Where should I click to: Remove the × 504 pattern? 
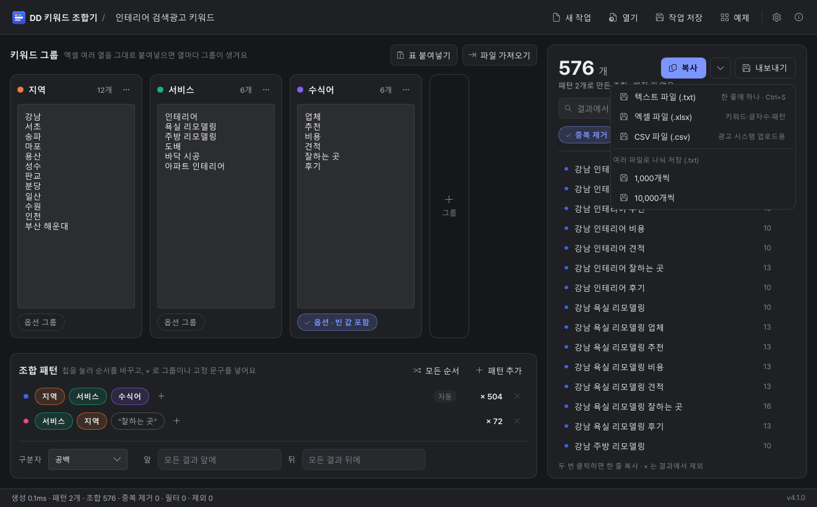click(517, 396)
